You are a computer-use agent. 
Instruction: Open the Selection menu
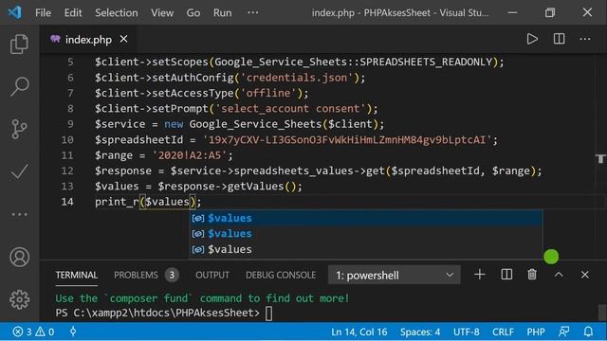[x=116, y=12]
